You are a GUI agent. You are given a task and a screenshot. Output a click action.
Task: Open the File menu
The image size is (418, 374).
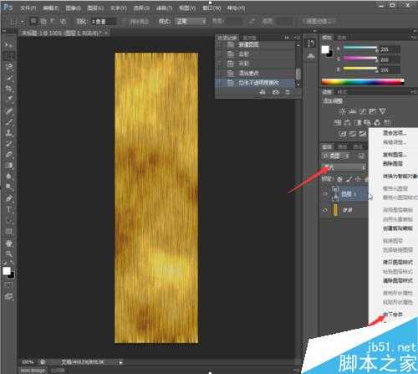click(x=28, y=8)
